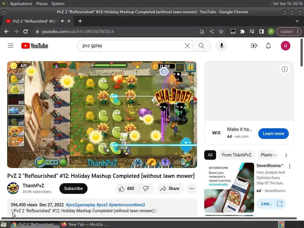The image size is (304, 228).
Task: View site info via the lock icon
Action: pos(37,31)
